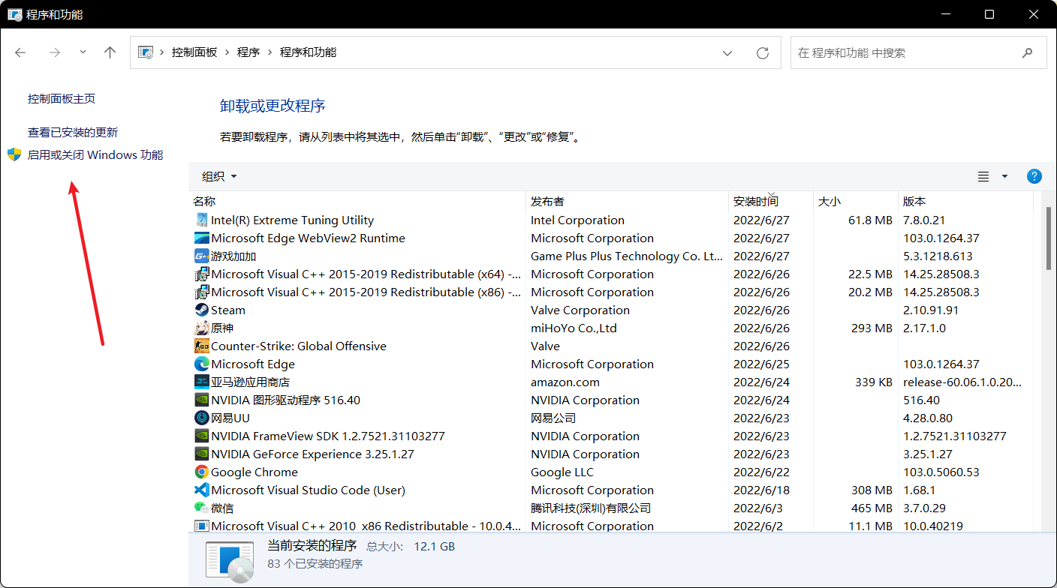Open 启用或关闭 Windows 功能 link

point(95,154)
